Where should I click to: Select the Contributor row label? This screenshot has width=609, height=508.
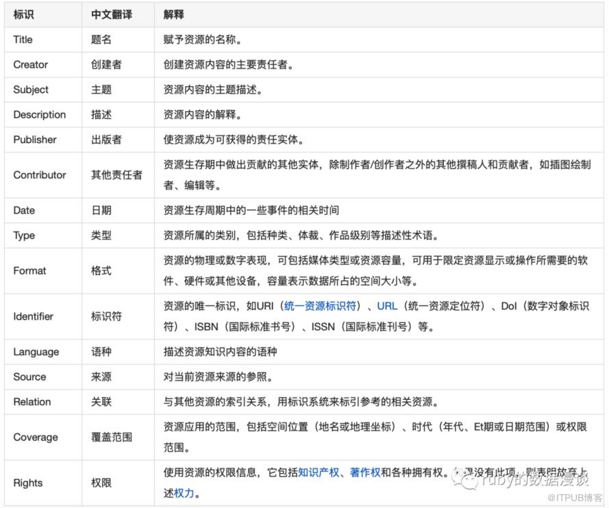click(40, 175)
